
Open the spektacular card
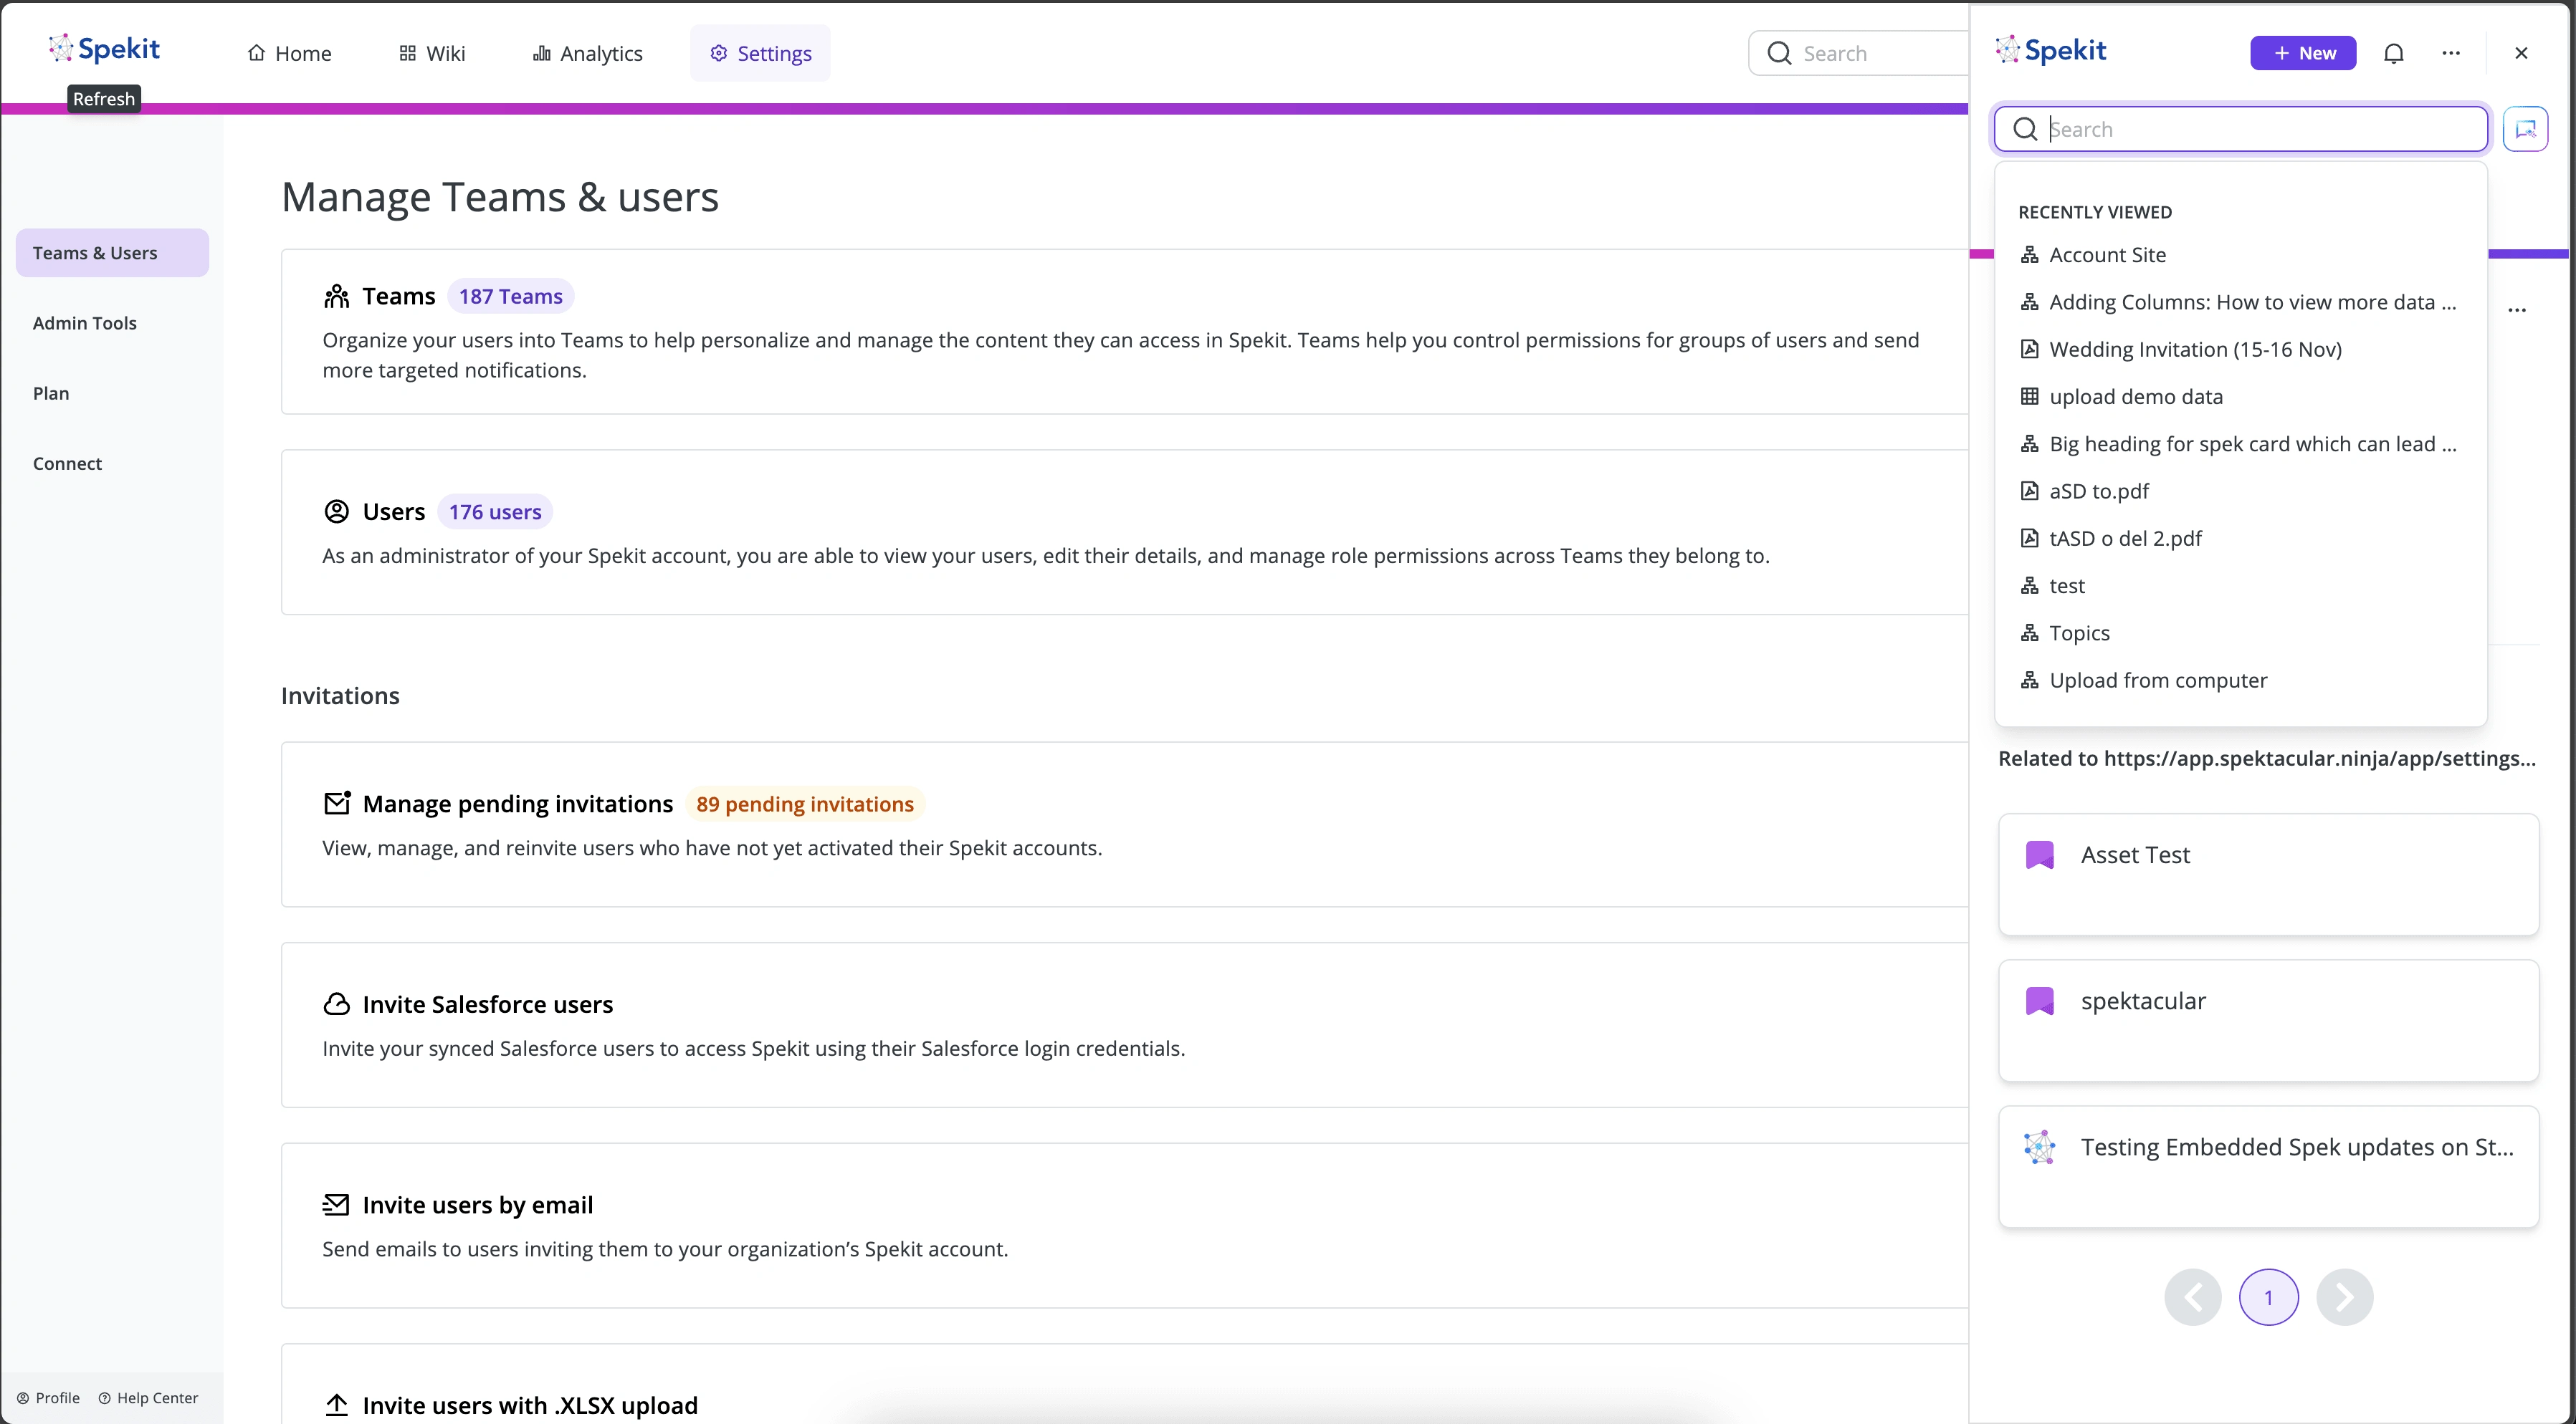coord(2268,1020)
